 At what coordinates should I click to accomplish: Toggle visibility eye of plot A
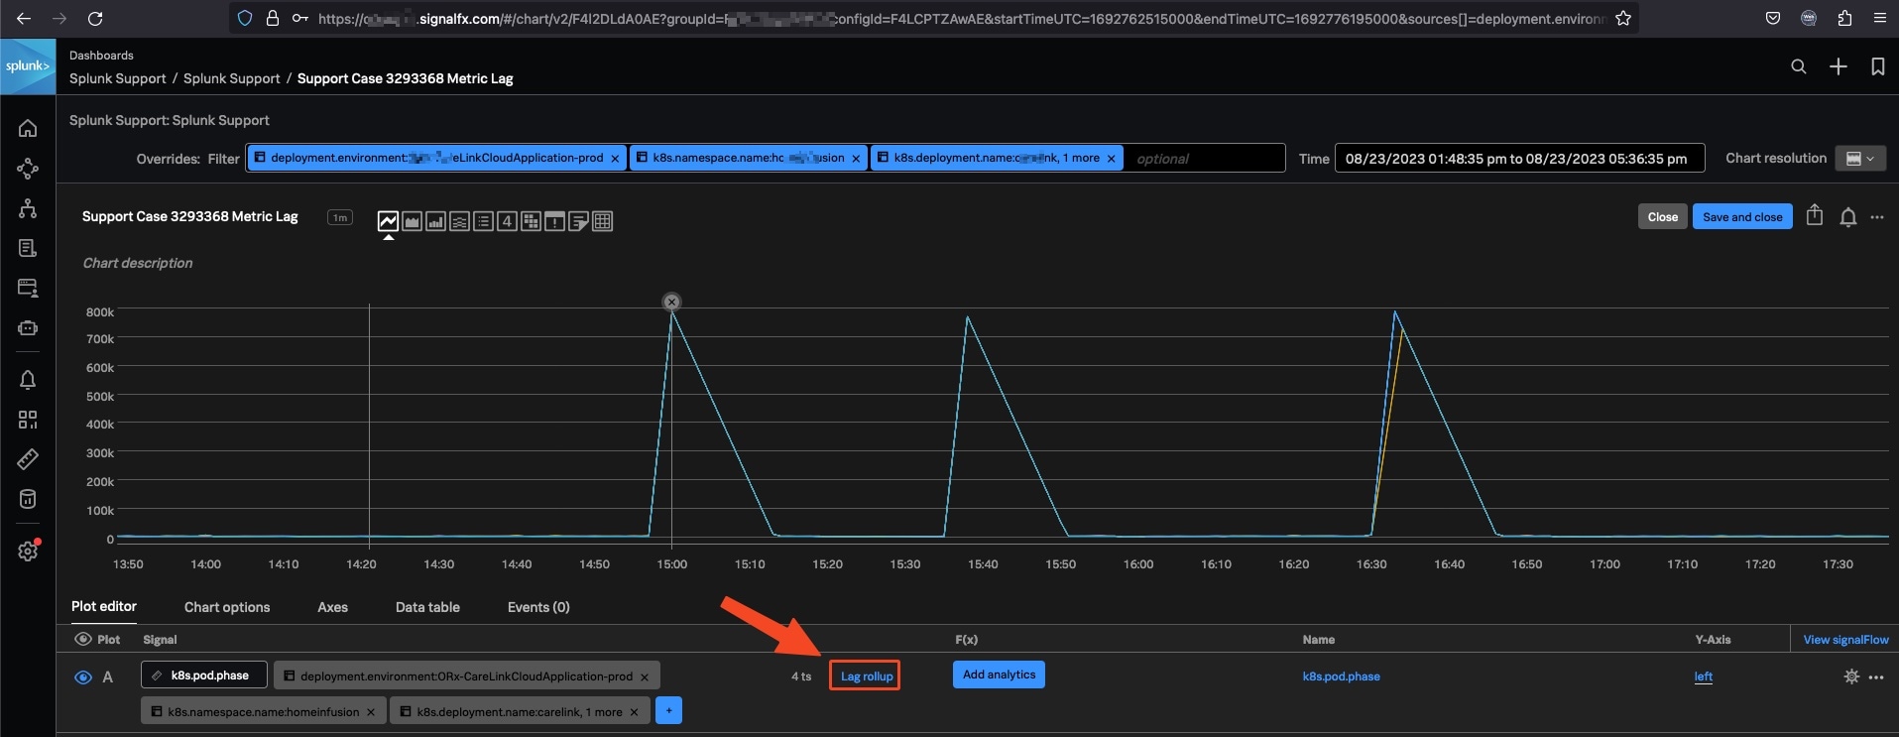[x=83, y=677]
